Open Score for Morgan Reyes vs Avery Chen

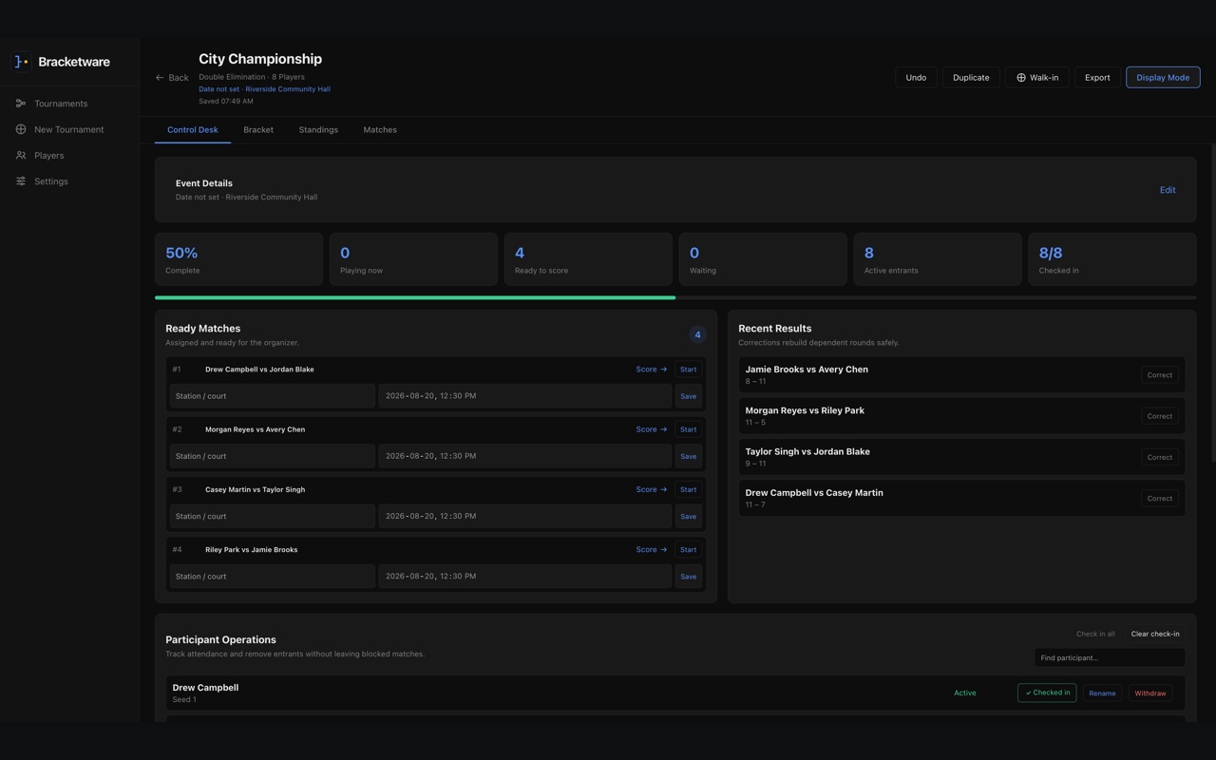click(x=652, y=429)
